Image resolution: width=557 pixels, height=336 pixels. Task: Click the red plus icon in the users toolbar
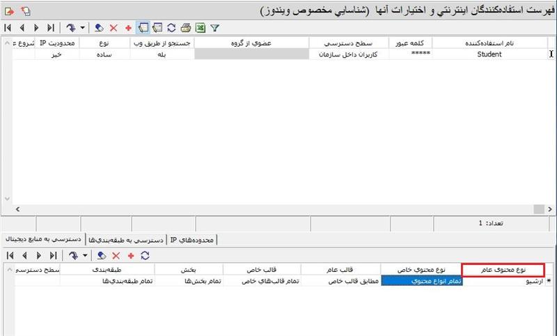tap(128, 28)
